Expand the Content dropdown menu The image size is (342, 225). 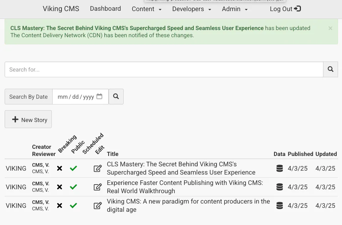point(147,9)
